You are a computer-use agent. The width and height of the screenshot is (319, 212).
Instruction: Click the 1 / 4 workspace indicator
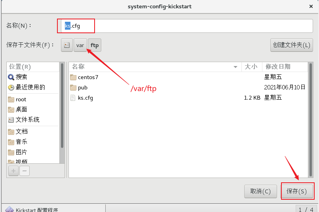(306, 209)
